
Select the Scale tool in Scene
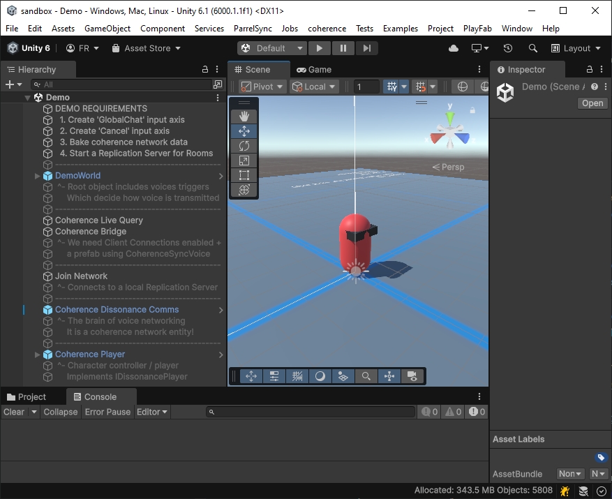coord(244,161)
